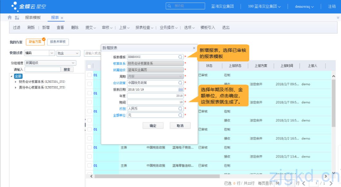Image resolution: width=341 pixels, height=187 pixels.
Task: Open the 金额单位 link label in the dialog
Action: click(x=119, y=115)
